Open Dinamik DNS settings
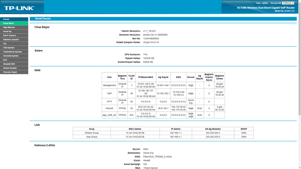The width and height of the screenshot is (301, 169). click(14, 64)
